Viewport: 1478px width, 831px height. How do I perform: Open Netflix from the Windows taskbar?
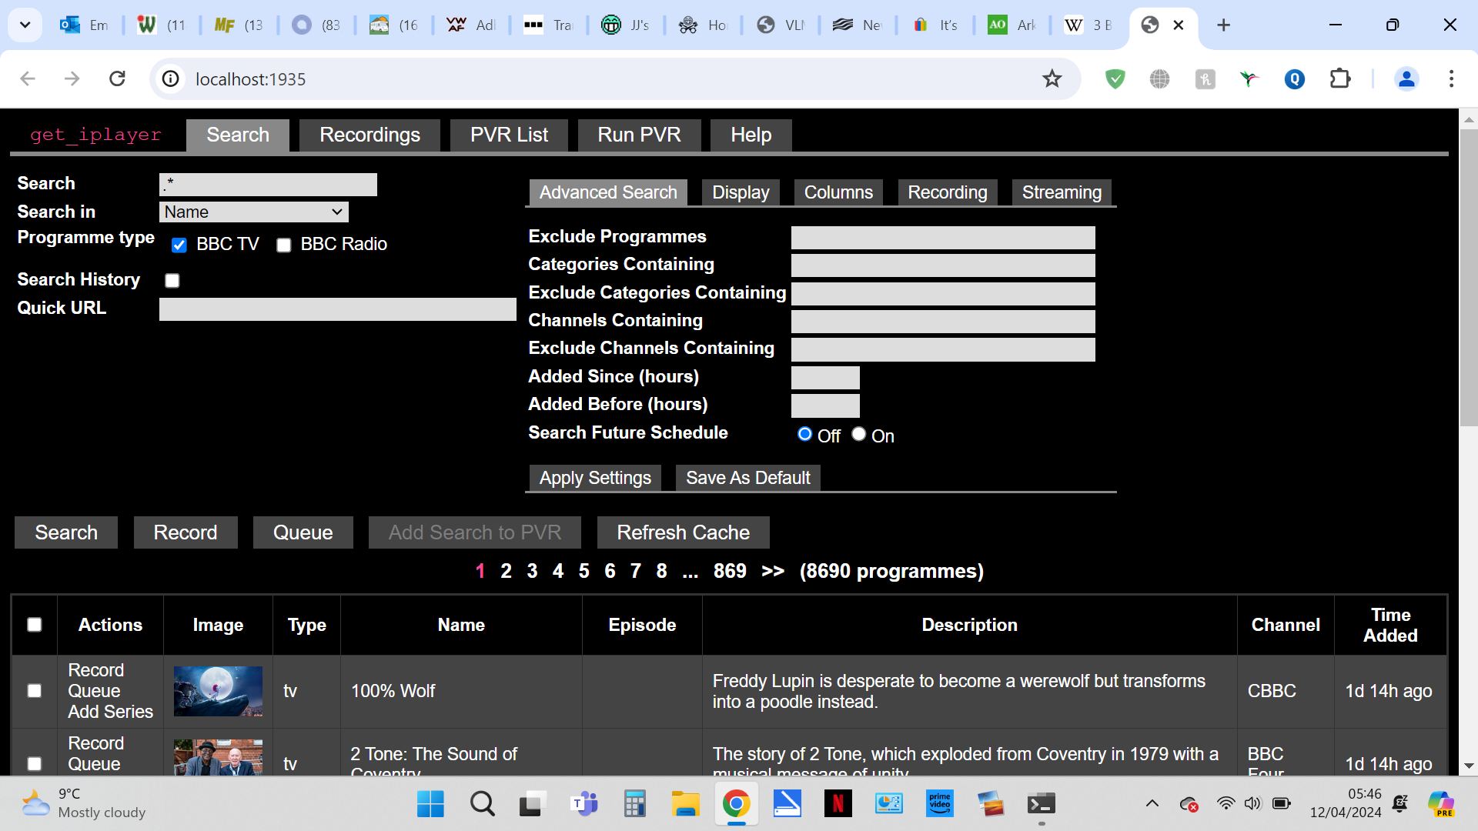pos(838,804)
